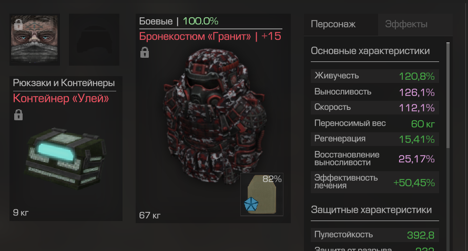
Task: Select the Живучесть 120,8% stat row
Action: [x=374, y=76]
